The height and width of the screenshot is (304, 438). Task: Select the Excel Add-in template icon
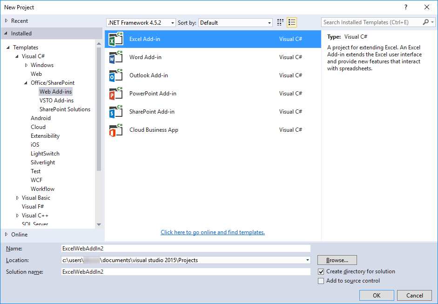pos(115,39)
